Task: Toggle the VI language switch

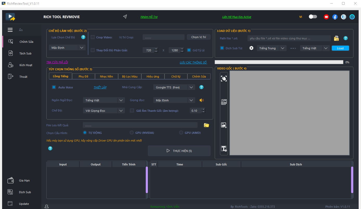Action: [313, 17]
